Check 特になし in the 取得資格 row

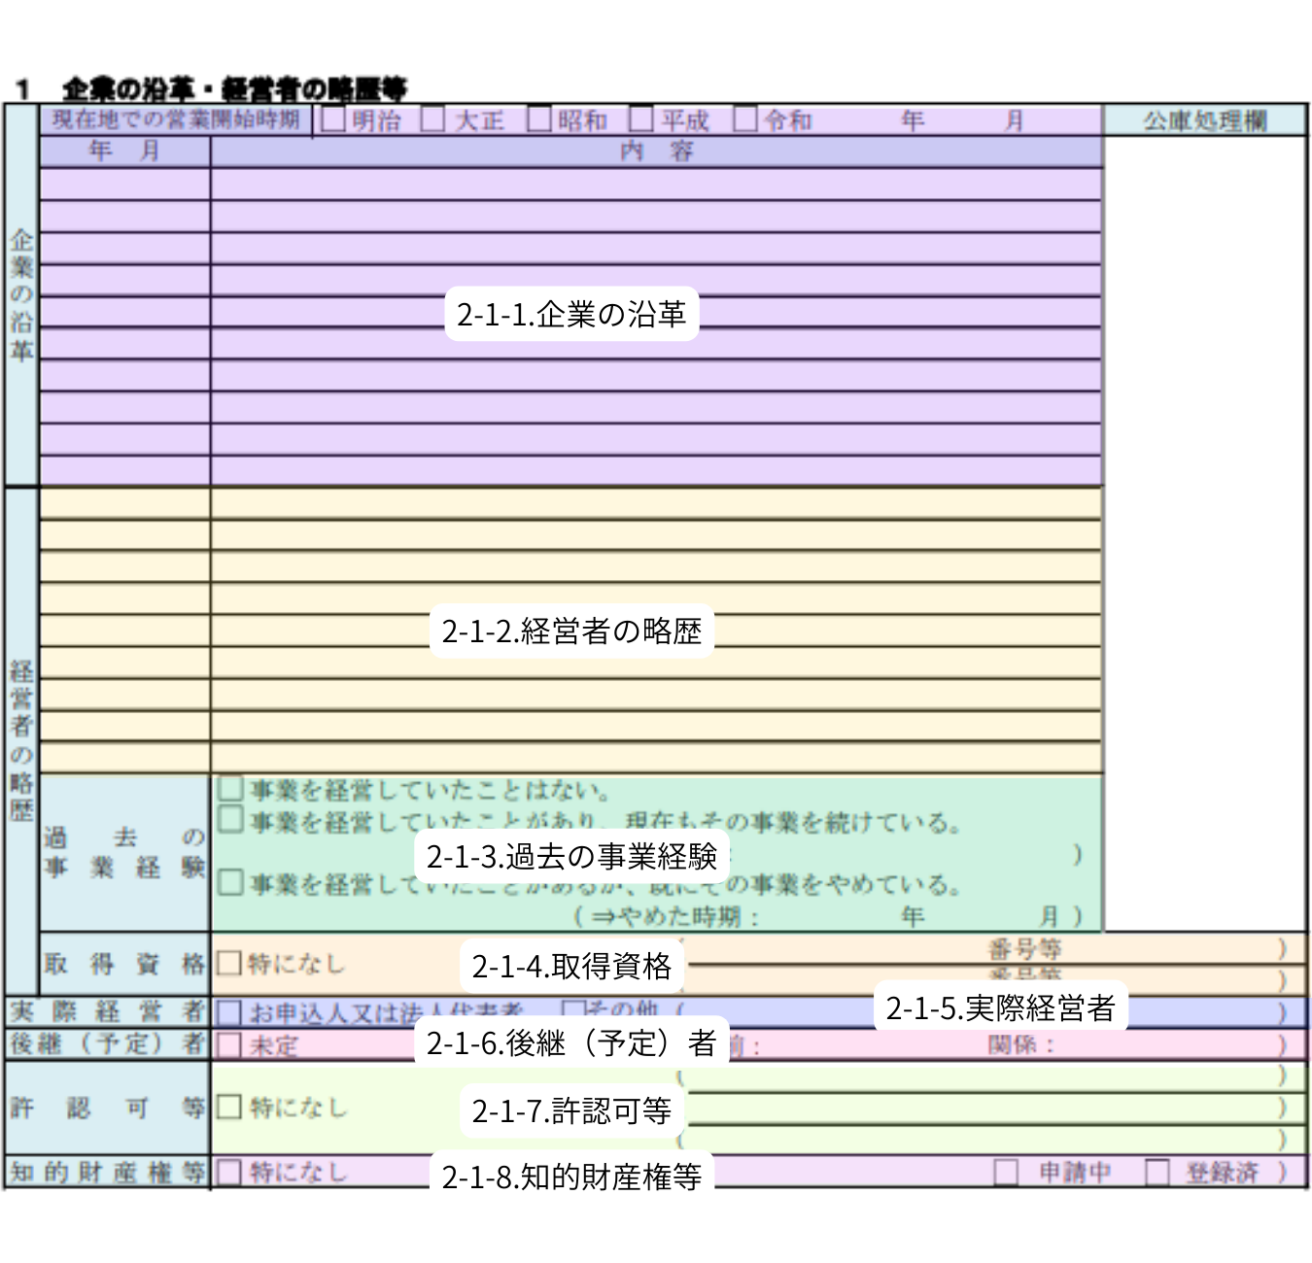click(229, 964)
